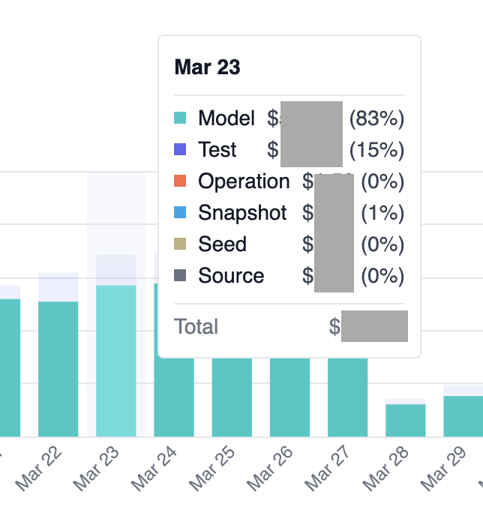Screen dimensions: 483x516
Task: Click the Mar 26 bar below tooltip
Action: (x=289, y=397)
